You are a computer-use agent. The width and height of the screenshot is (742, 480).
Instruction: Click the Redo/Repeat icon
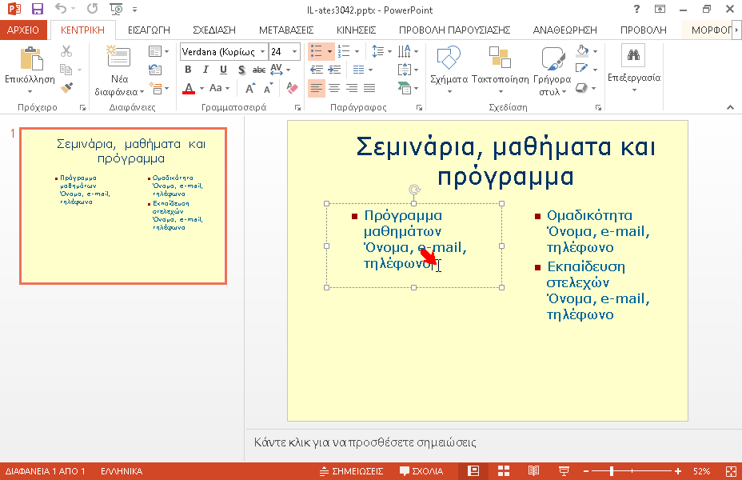pyautogui.click(x=92, y=9)
